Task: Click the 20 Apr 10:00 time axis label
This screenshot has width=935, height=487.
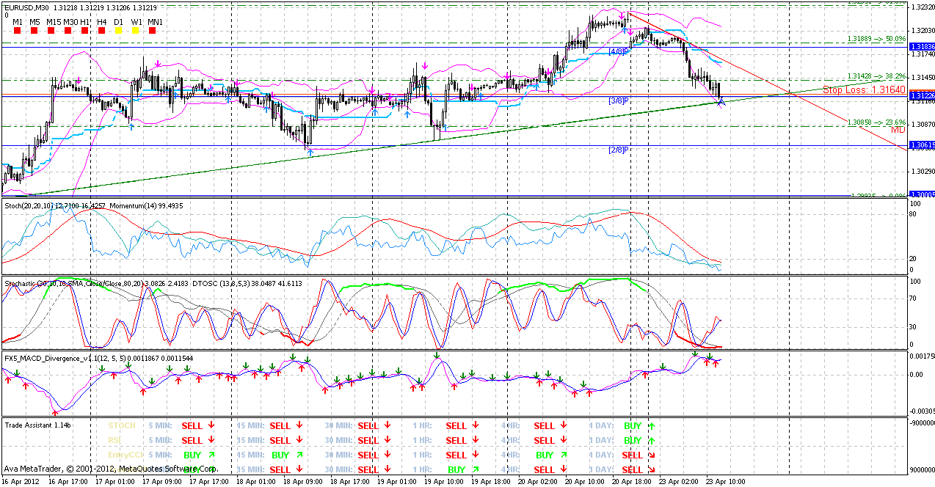Action: 586,481
